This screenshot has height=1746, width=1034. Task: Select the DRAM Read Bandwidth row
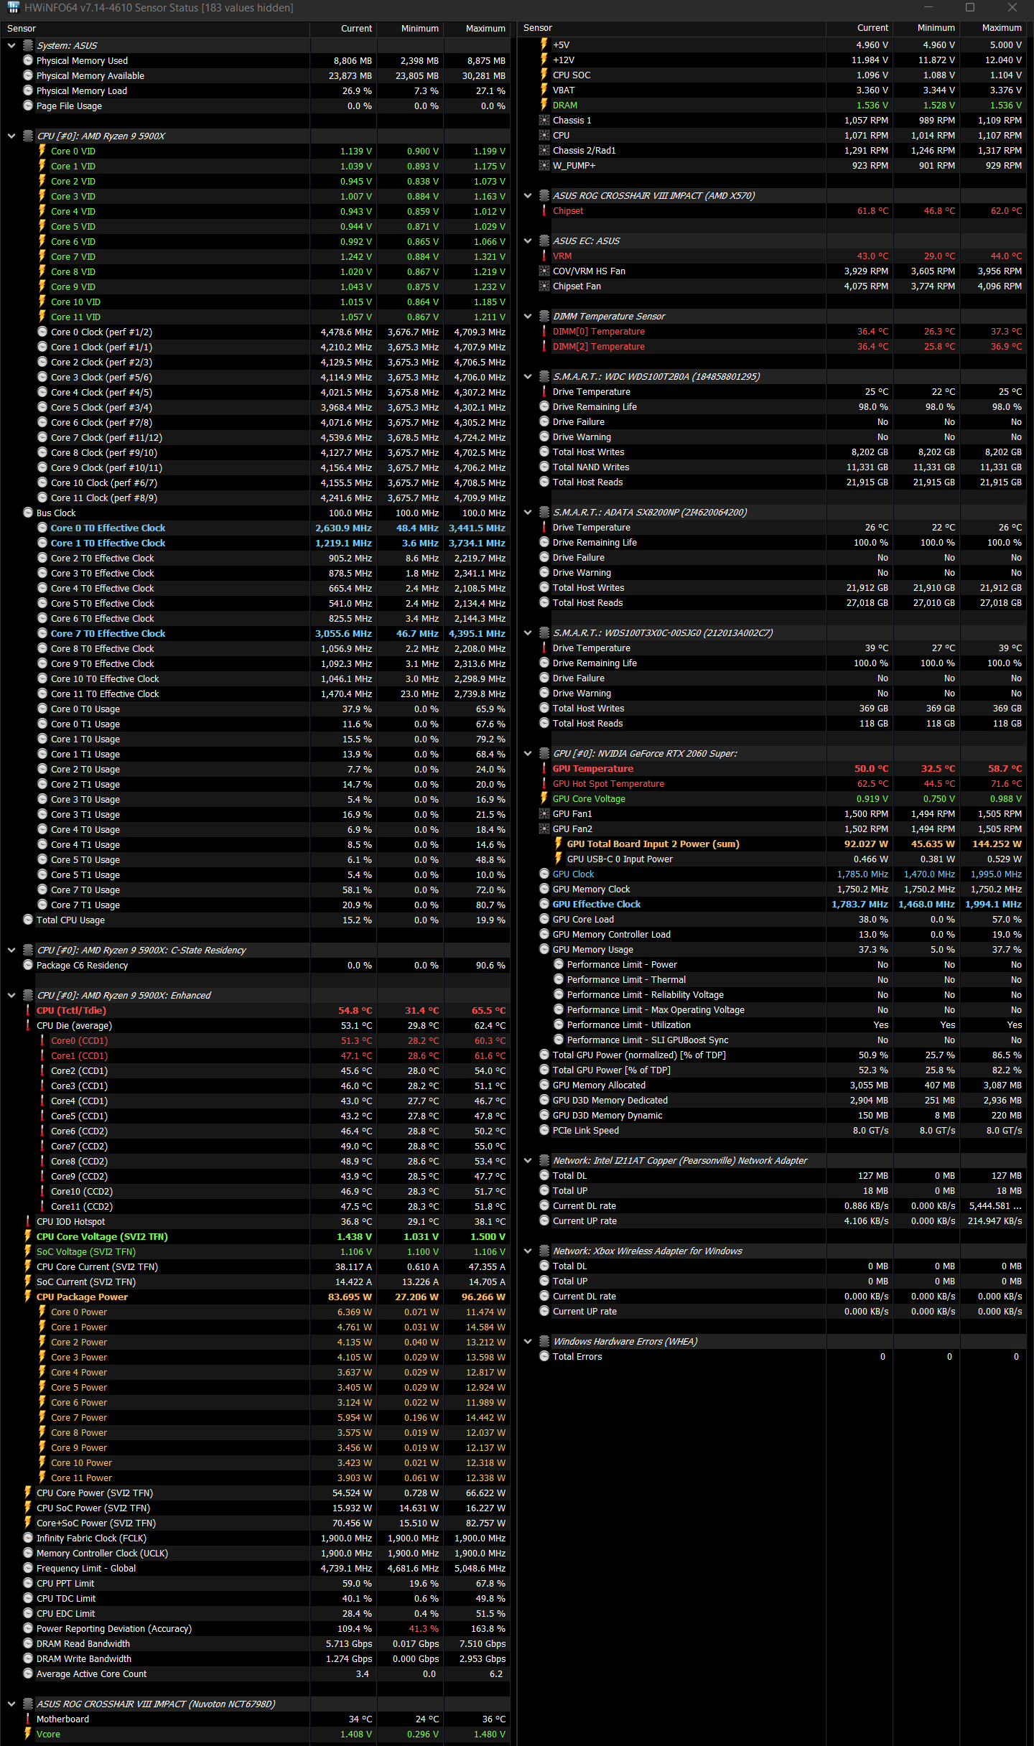256,1643
